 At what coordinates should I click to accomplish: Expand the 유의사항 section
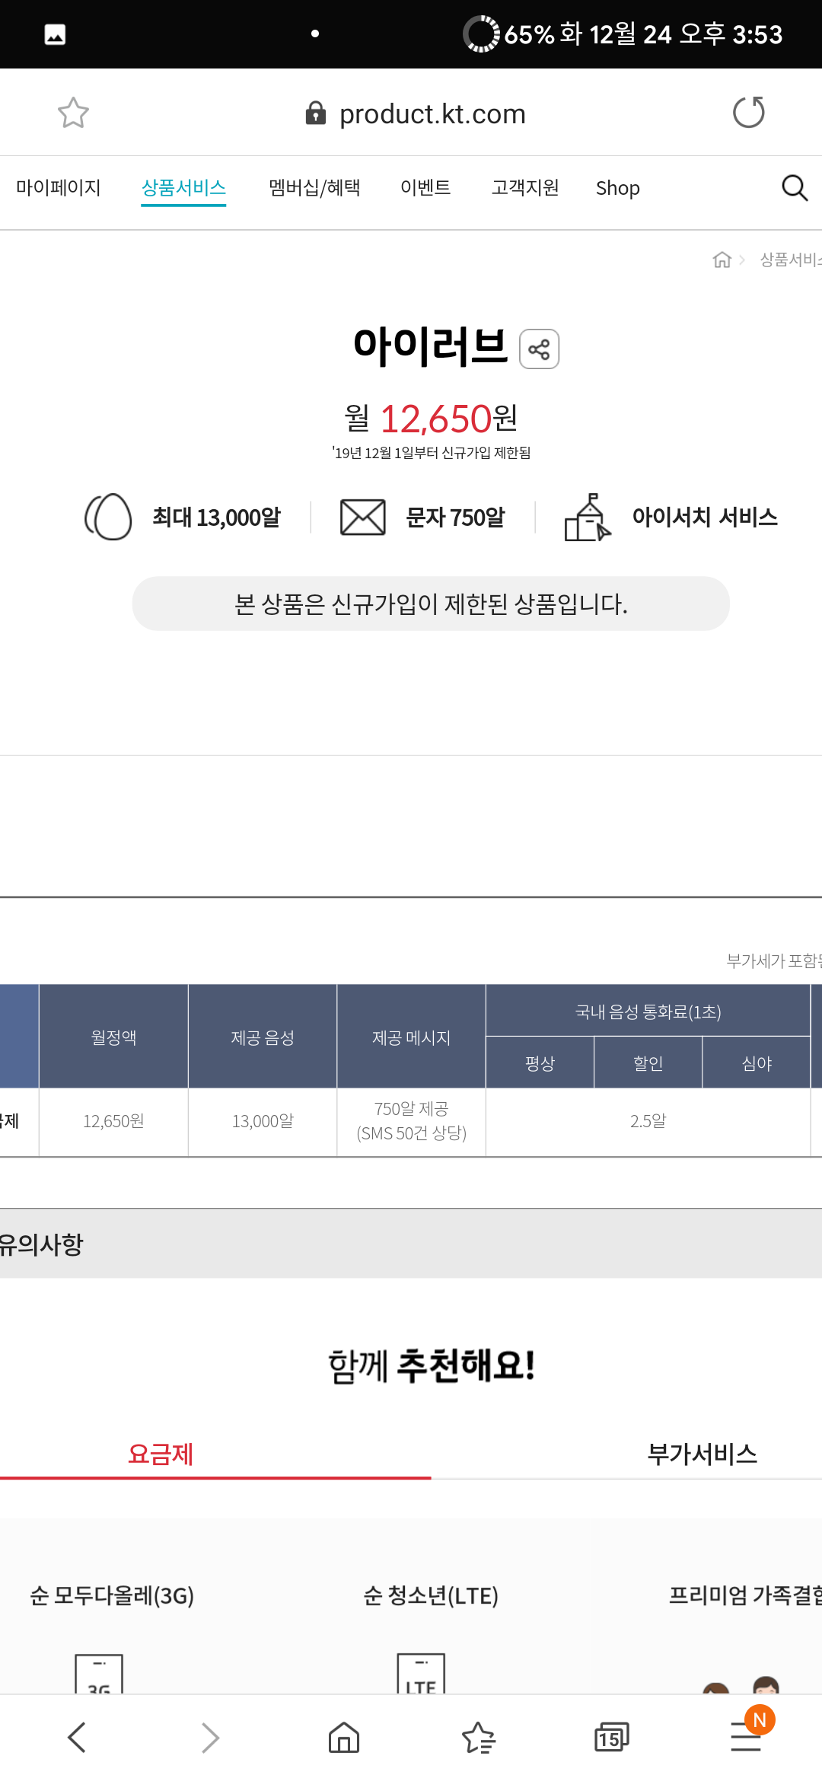411,1244
